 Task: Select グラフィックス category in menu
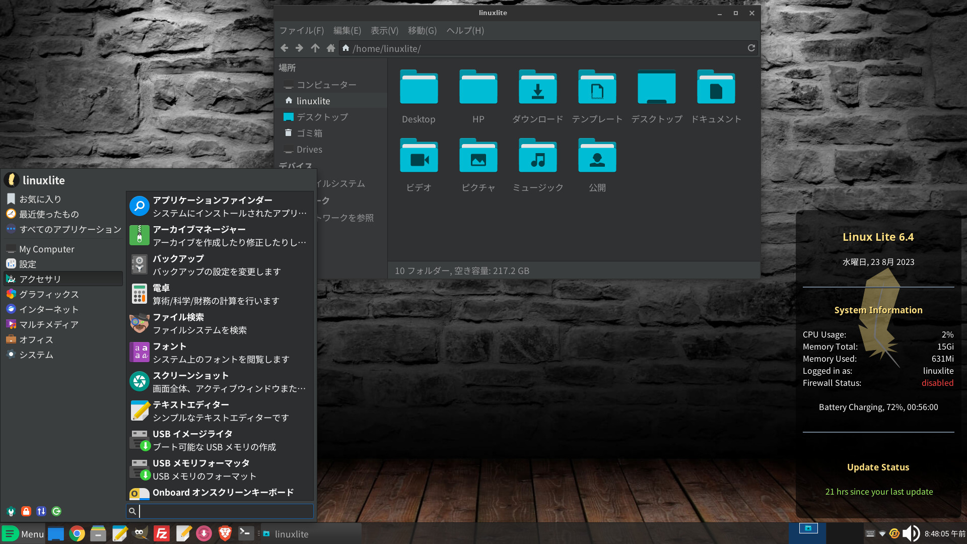pyautogui.click(x=63, y=294)
